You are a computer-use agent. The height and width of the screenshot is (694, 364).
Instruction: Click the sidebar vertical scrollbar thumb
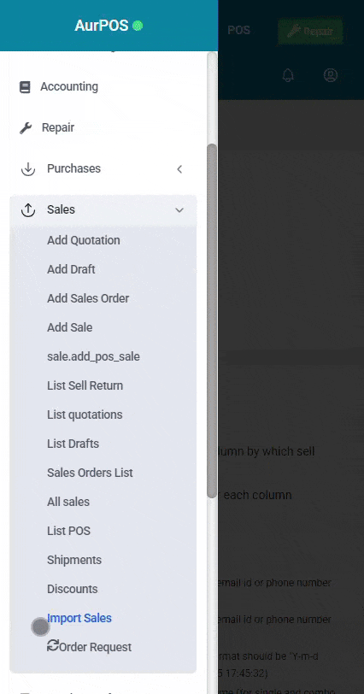pos(212,321)
